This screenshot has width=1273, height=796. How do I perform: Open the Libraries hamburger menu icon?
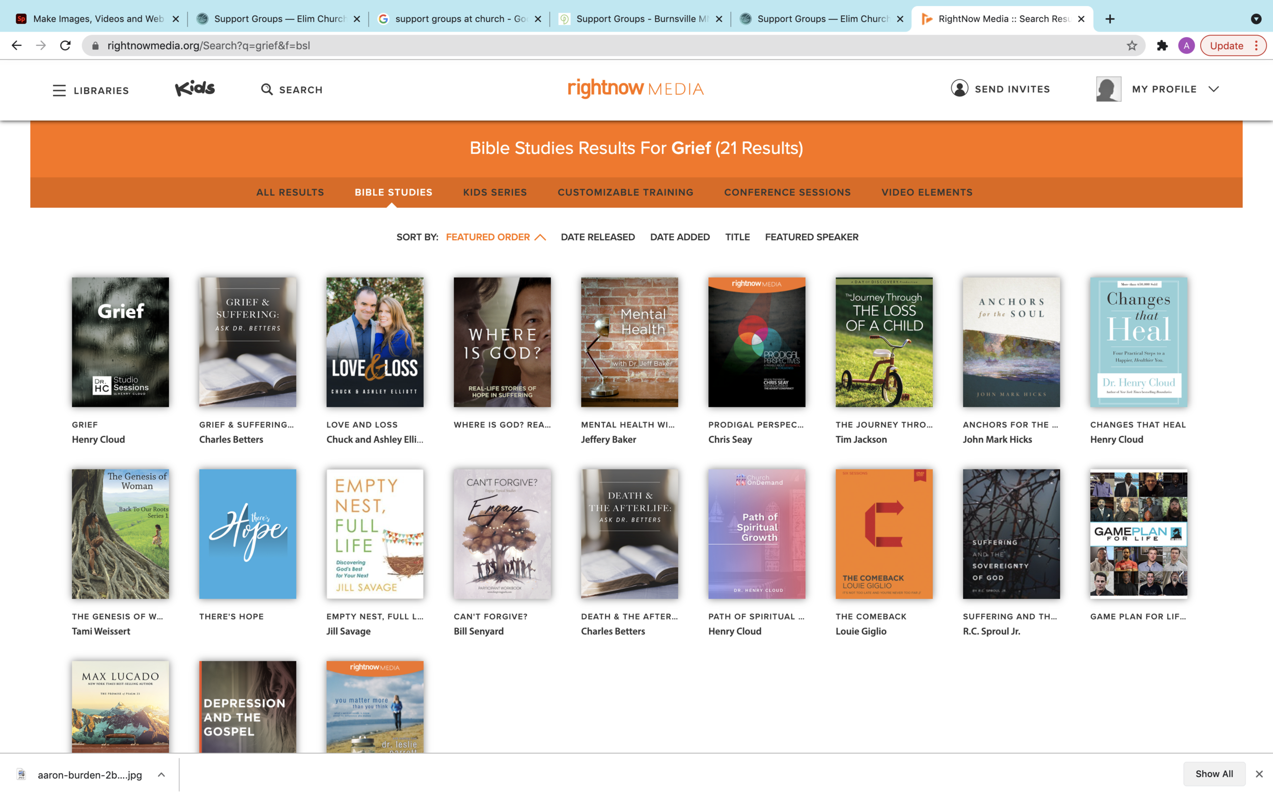(59, 91)
